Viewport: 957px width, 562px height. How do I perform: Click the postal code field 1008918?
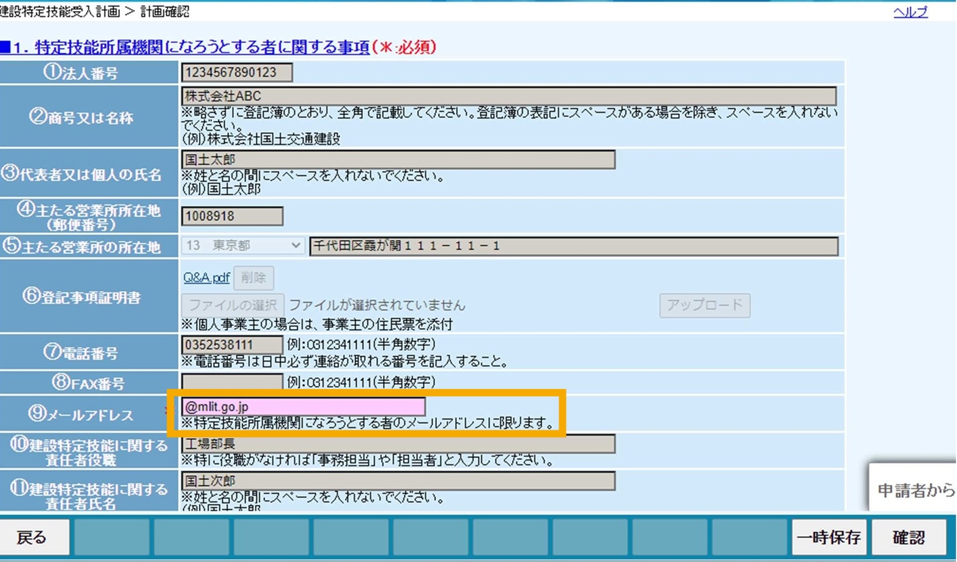click(x=233, y=216)
